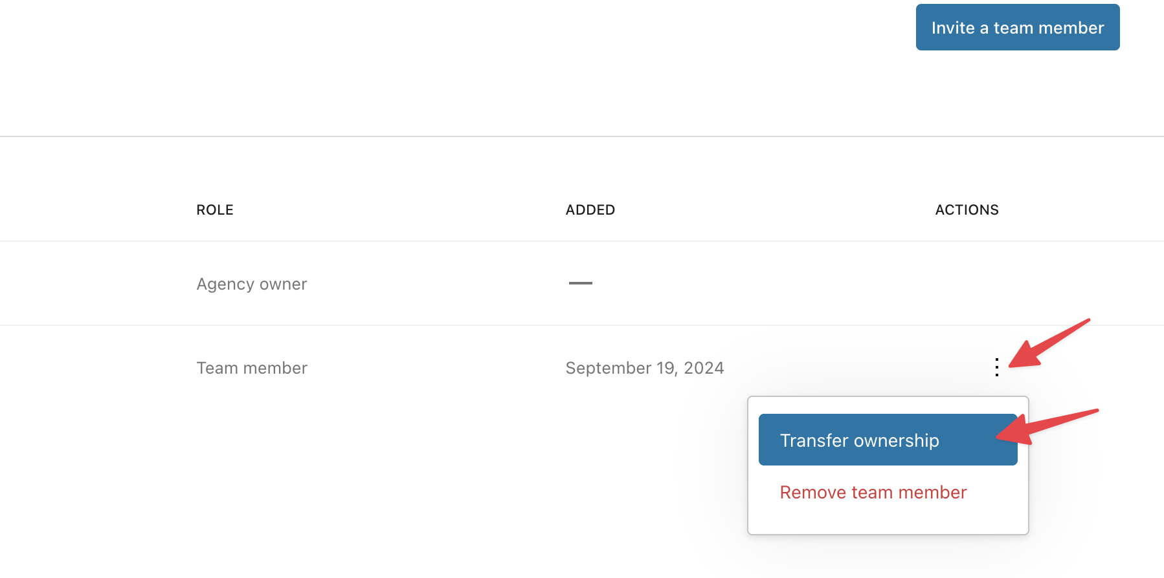Viewport: 1164px width, 578px height.
Task: Click the dash in Agency owner's Added column
Action: click(x=580, y=283)
